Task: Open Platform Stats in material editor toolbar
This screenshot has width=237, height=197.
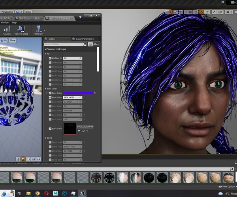Action: pos(21,30)
